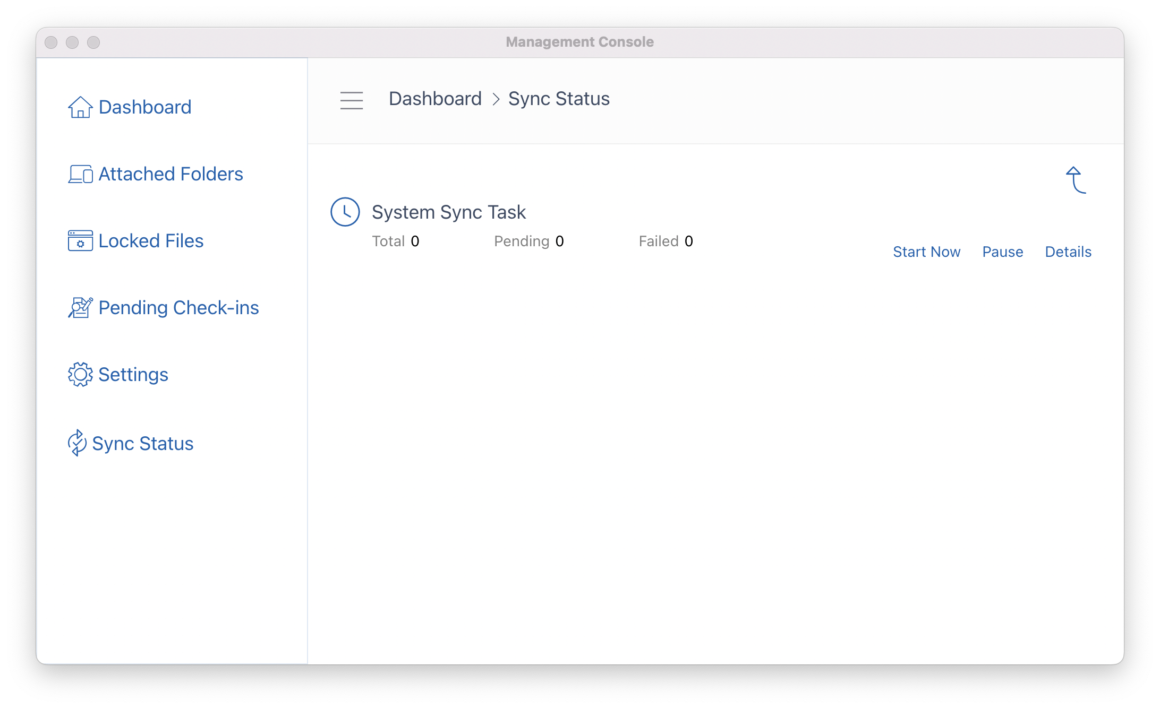Click the Start Now link
Screen dimensions: 1160x709
click(926, 252)
